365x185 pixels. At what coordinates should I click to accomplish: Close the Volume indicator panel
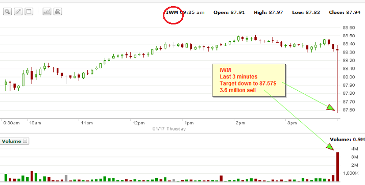(25, 141)
